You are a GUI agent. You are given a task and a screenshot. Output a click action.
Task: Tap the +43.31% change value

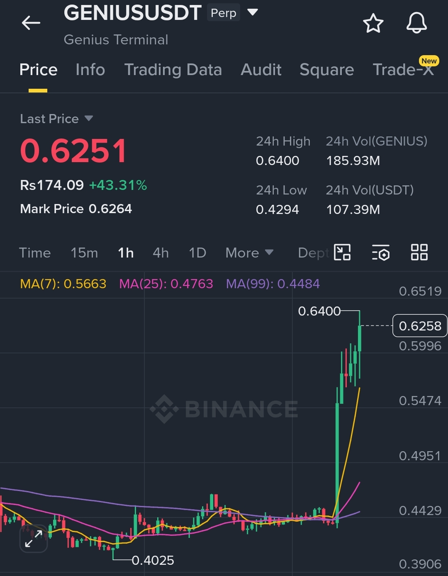118,185
